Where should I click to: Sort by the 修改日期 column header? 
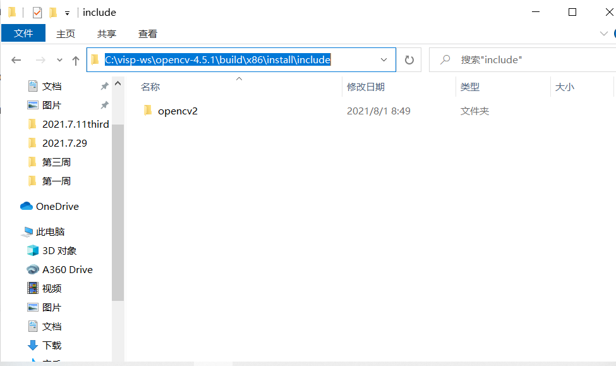365,87
